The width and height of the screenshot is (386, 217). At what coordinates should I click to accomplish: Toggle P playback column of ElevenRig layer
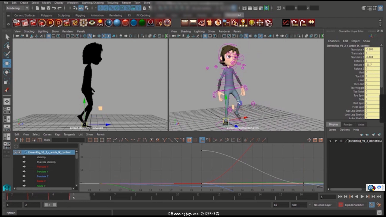point(336,141)
